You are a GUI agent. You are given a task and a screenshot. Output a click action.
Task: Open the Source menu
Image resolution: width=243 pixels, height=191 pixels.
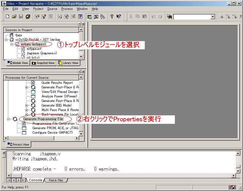(x=52, y=9)
